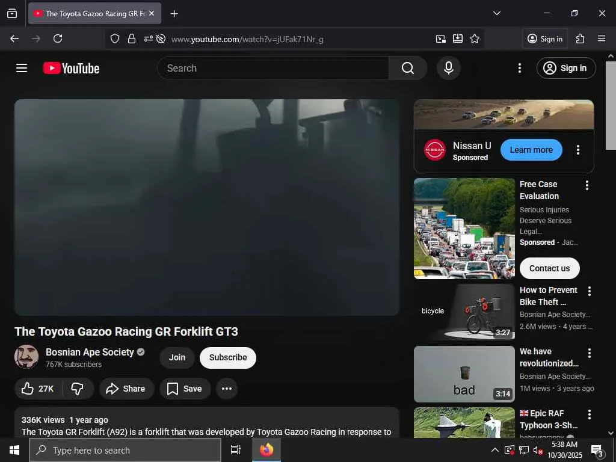Open Bosnian Ape Society channel avatar
616x462 pixels.
(x=26, y=357)
